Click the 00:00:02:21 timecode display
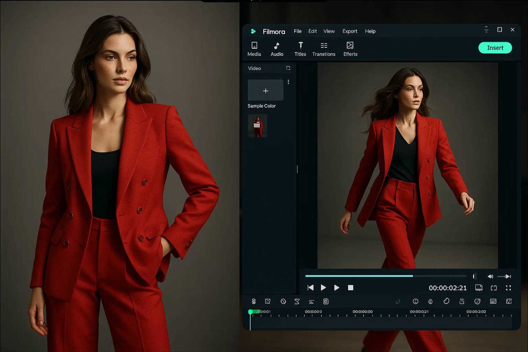The height and width of the screenshot is (352, 528). (447, 288)
